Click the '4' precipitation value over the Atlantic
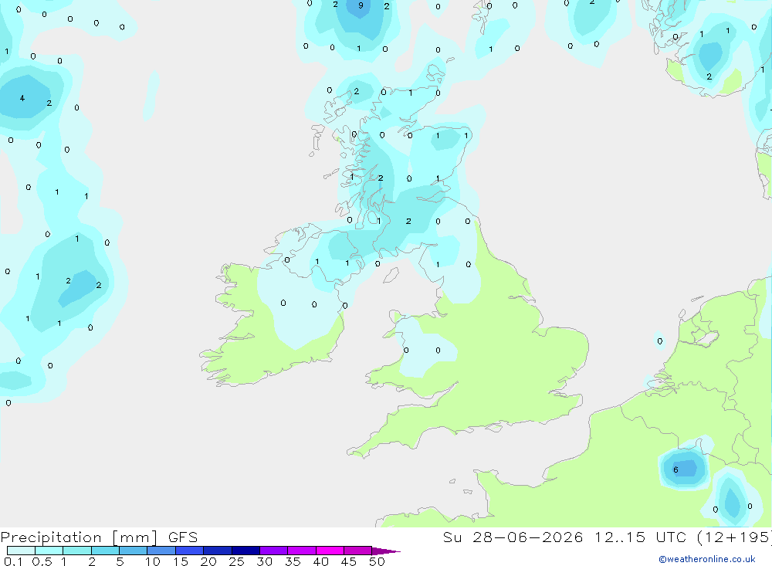Image resolution: width=772 pixels, height=566 pixels. pos(22,98)
